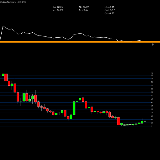The height and width of the screenshot is (160, 160).
Task: Click the 75 price axis label
Action: pos(152,79)
